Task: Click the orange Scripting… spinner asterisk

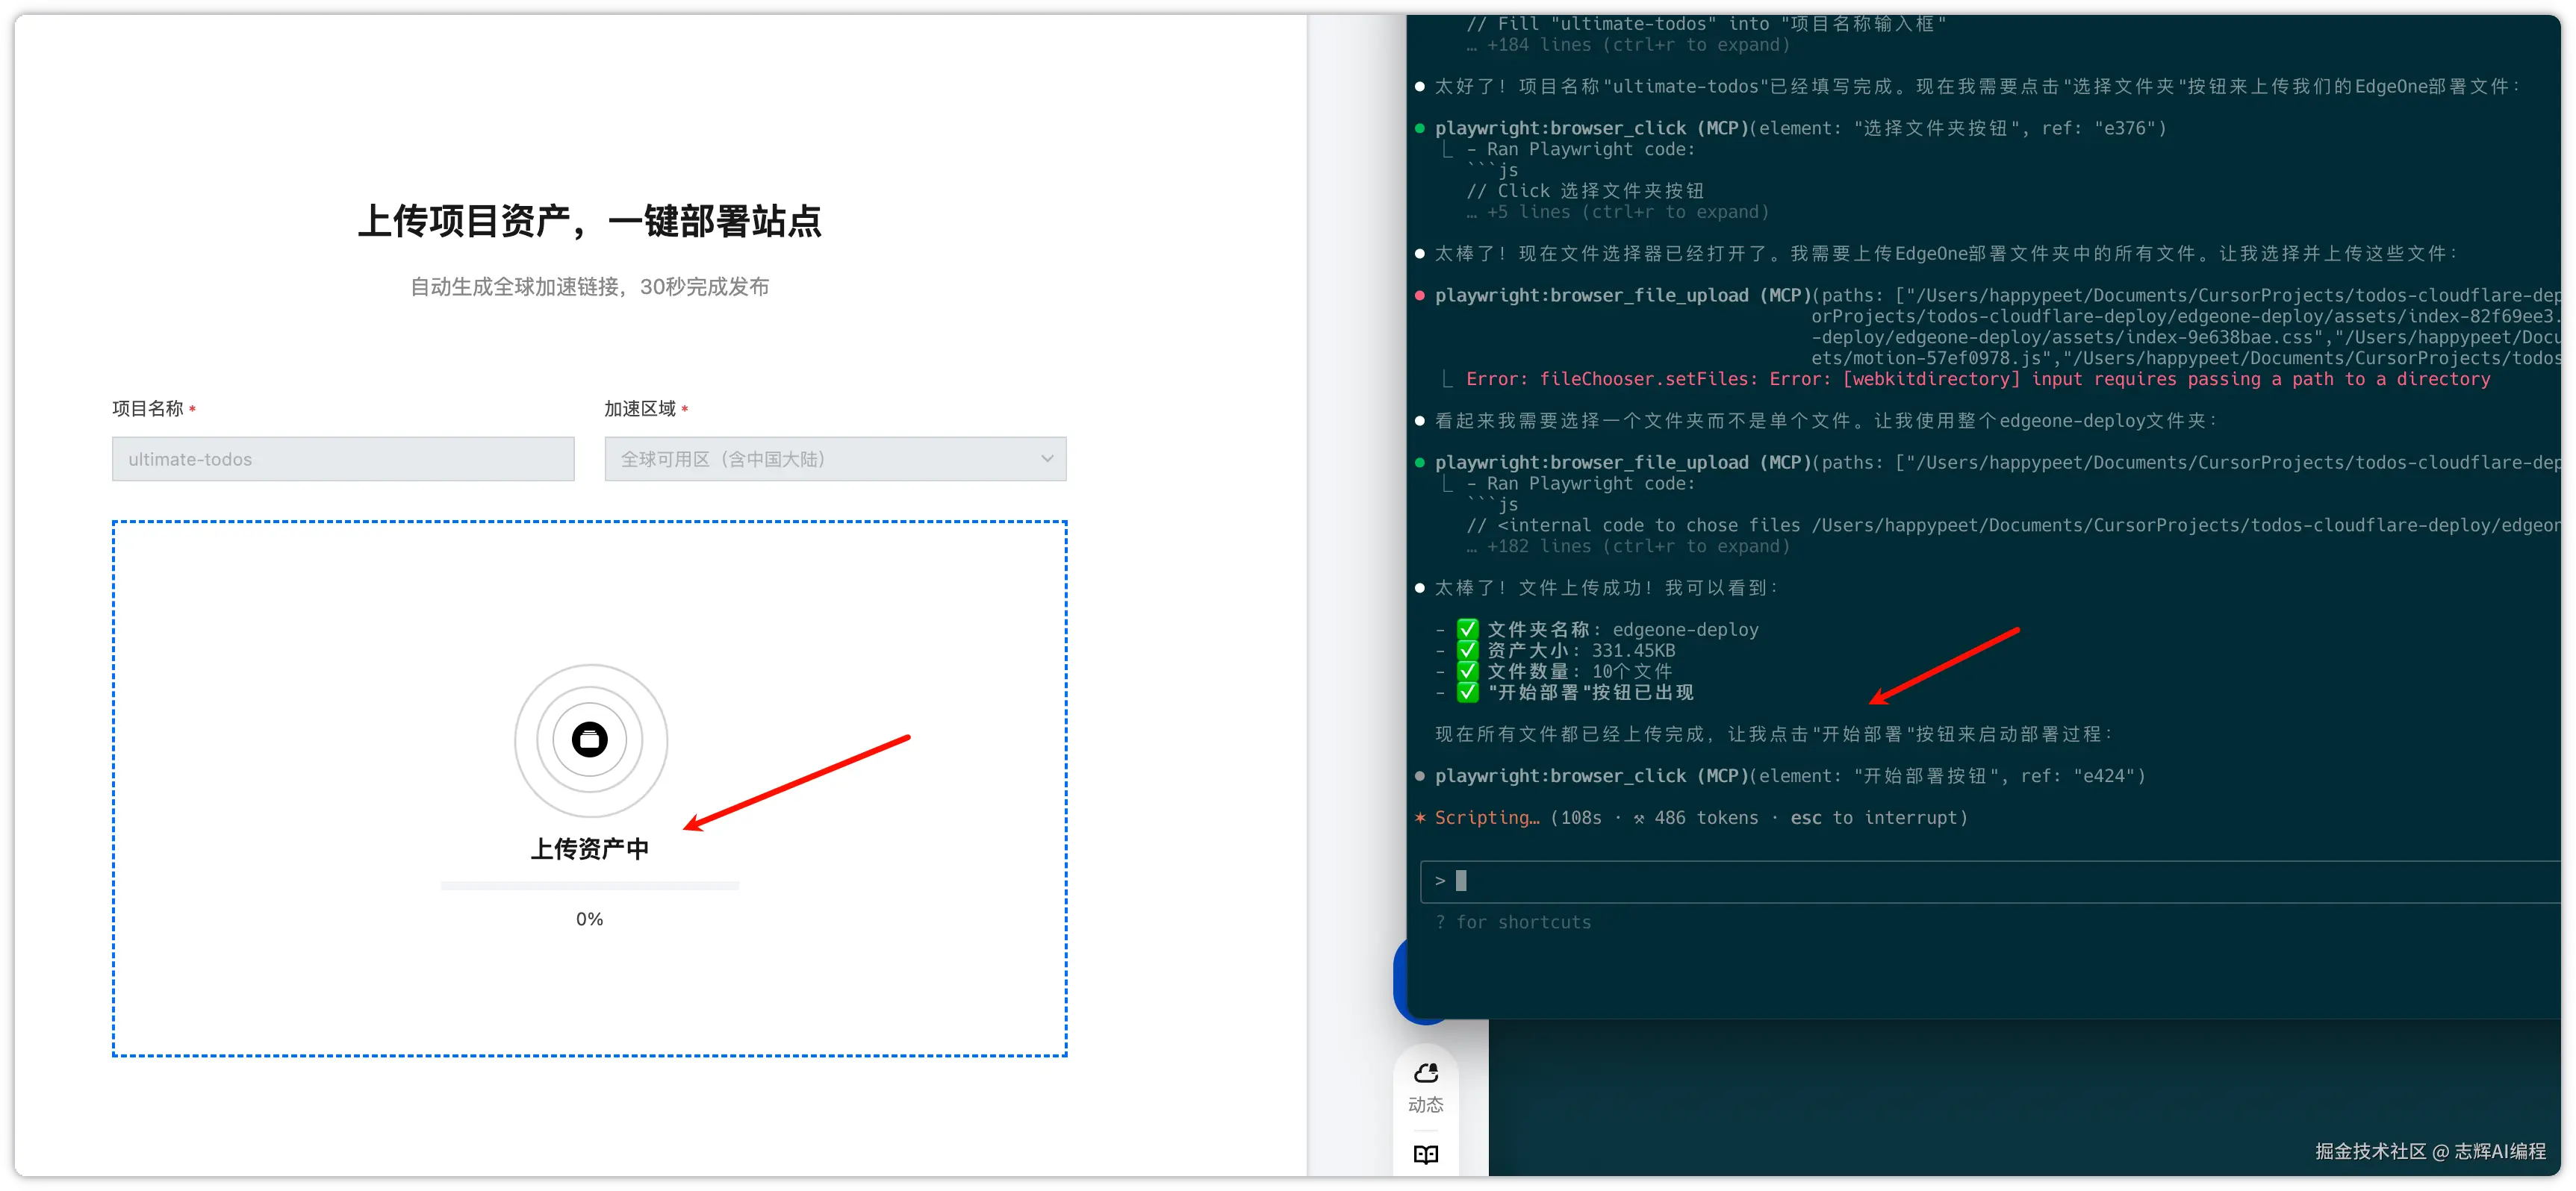Action: click(1420, 819)
